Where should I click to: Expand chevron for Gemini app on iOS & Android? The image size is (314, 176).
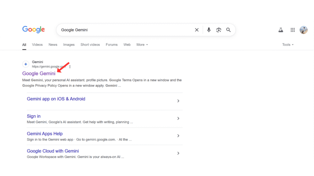click(x=178, y=101)
